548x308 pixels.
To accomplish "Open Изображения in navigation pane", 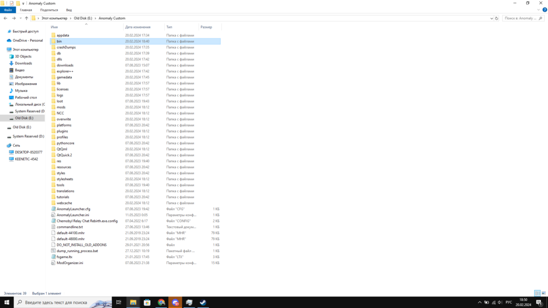I will pyautogui.click(x=26, y=84).
